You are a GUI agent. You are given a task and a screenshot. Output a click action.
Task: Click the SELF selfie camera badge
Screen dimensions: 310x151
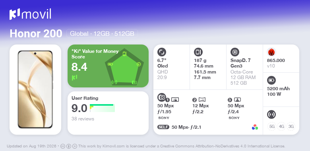[x=163, y=127]
